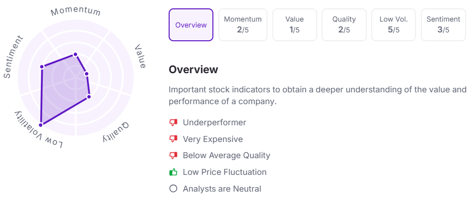Switch to the Value 1/5 tab

point(295,25)
